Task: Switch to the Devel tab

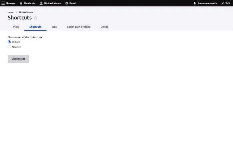Action: 104,27
